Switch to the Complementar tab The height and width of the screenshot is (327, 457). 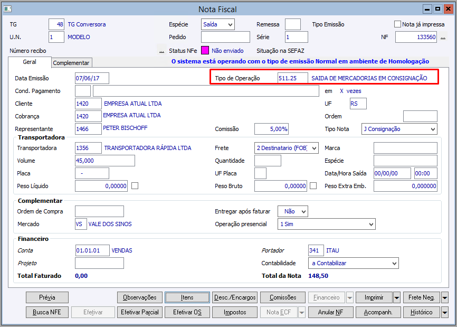click(x=71, y=63)
